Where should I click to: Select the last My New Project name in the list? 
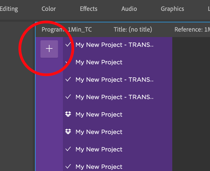tap(99, 167)
